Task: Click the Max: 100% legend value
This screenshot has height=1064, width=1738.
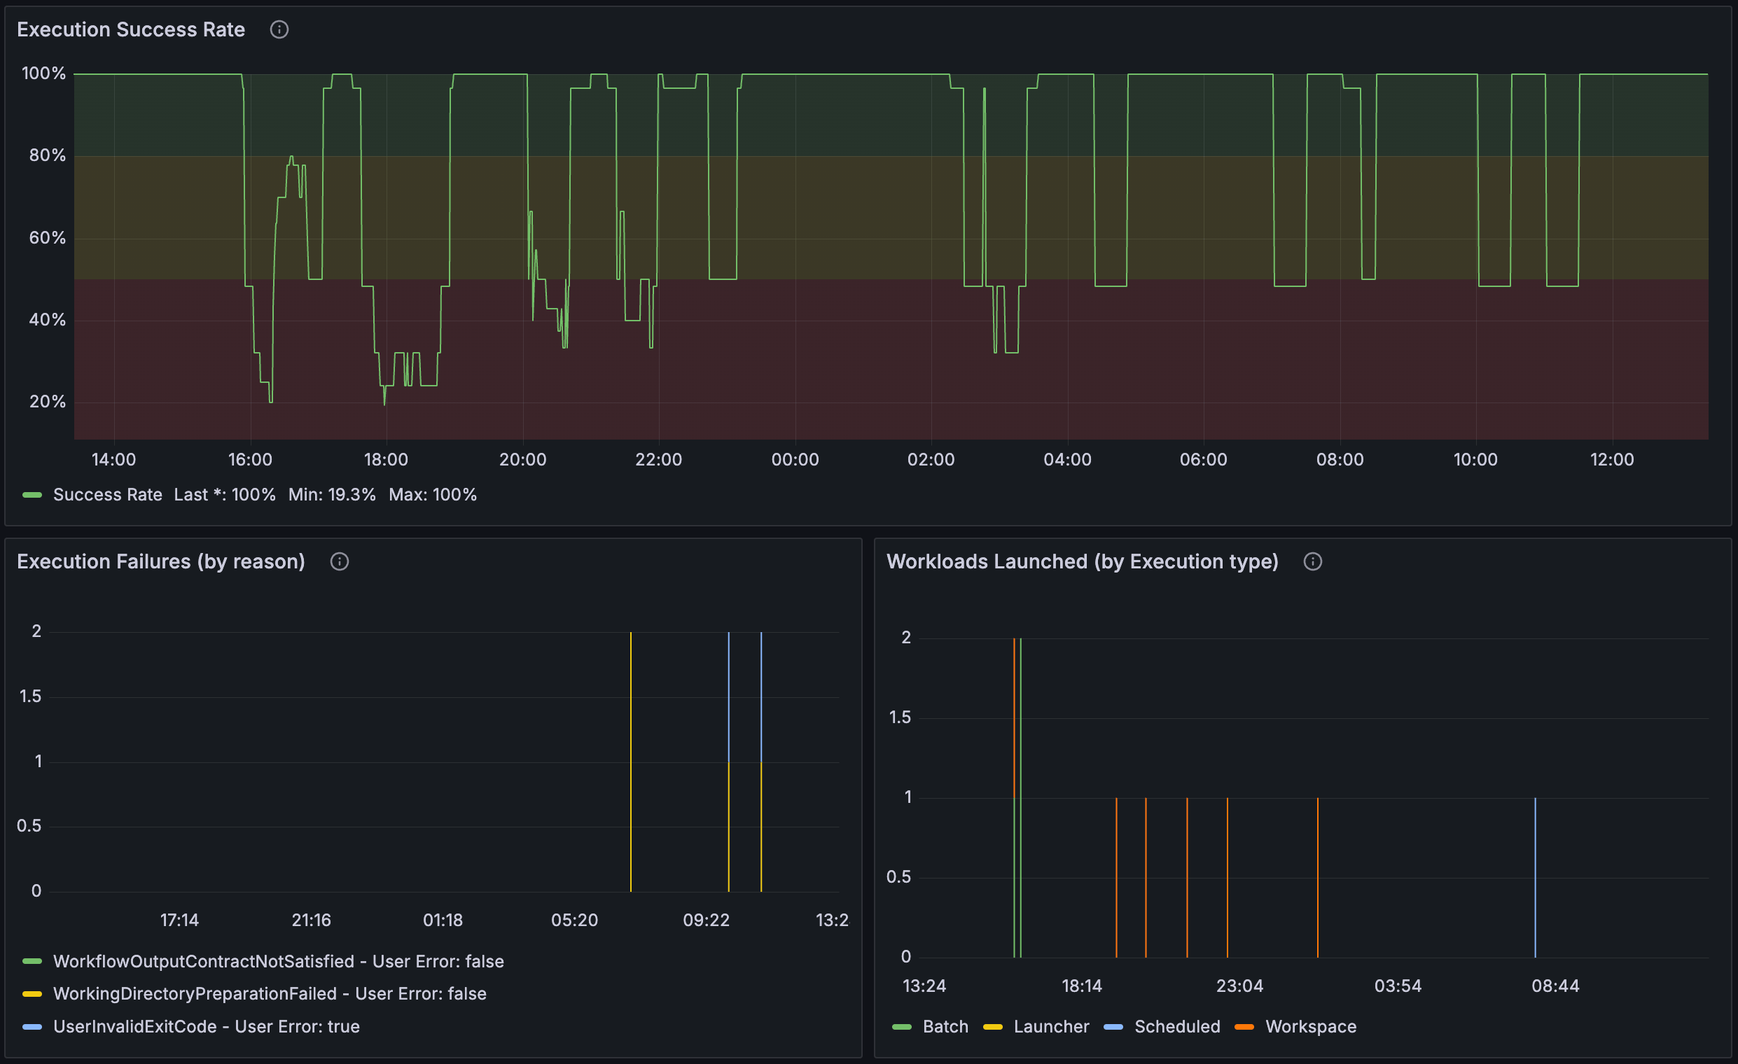Action: [x=432, y=495]
